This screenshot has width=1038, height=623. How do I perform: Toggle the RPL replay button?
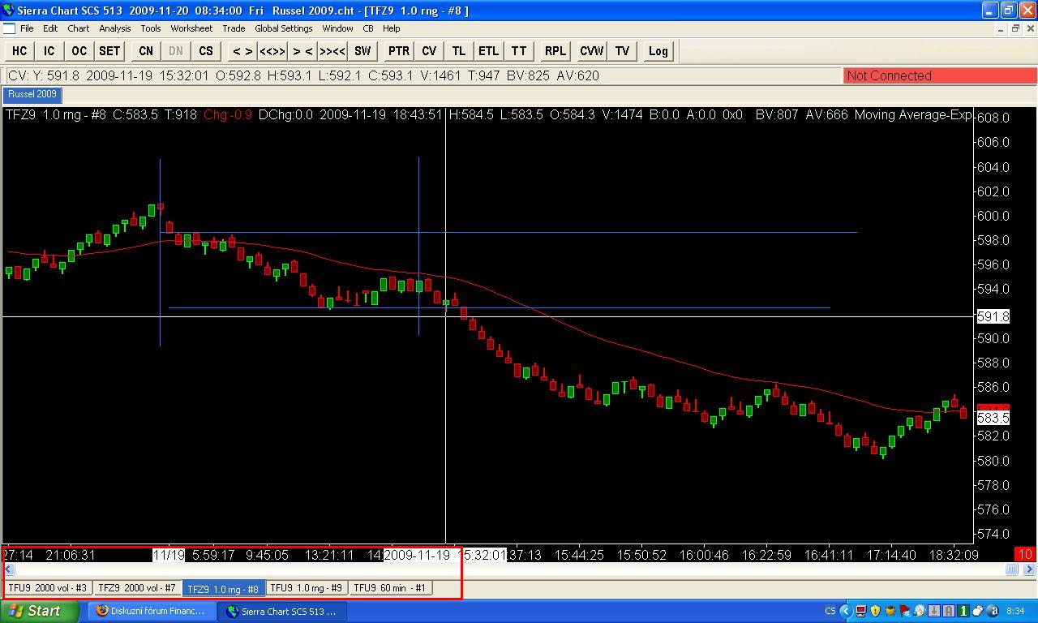click(555, 50)
